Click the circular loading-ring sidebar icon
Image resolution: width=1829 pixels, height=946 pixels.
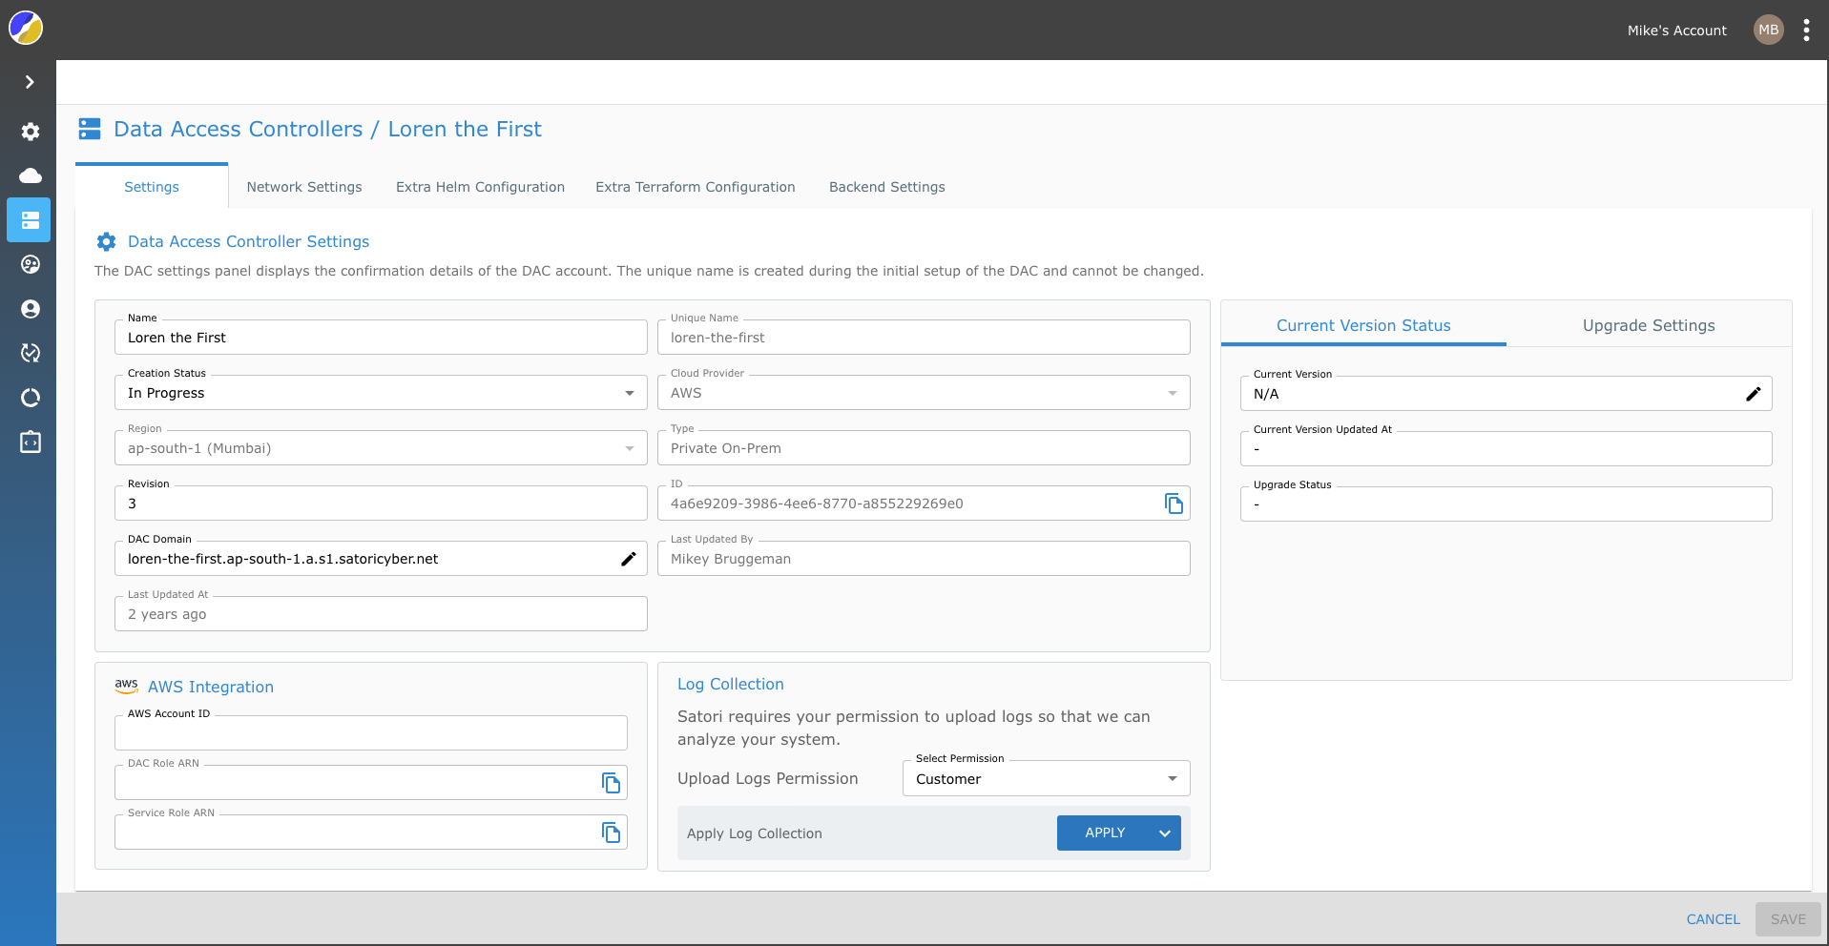31,398
